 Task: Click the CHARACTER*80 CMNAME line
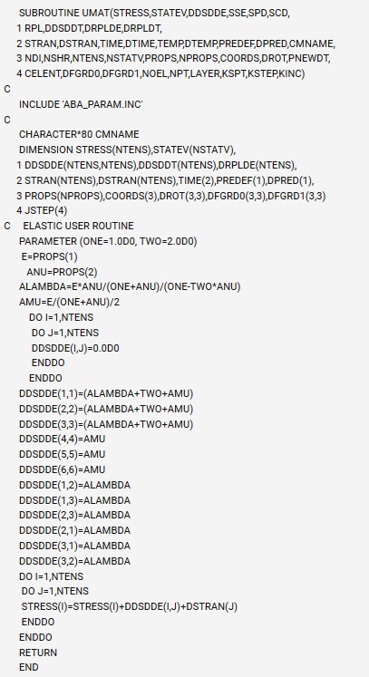pyautogui.click(x=79, y=134)
